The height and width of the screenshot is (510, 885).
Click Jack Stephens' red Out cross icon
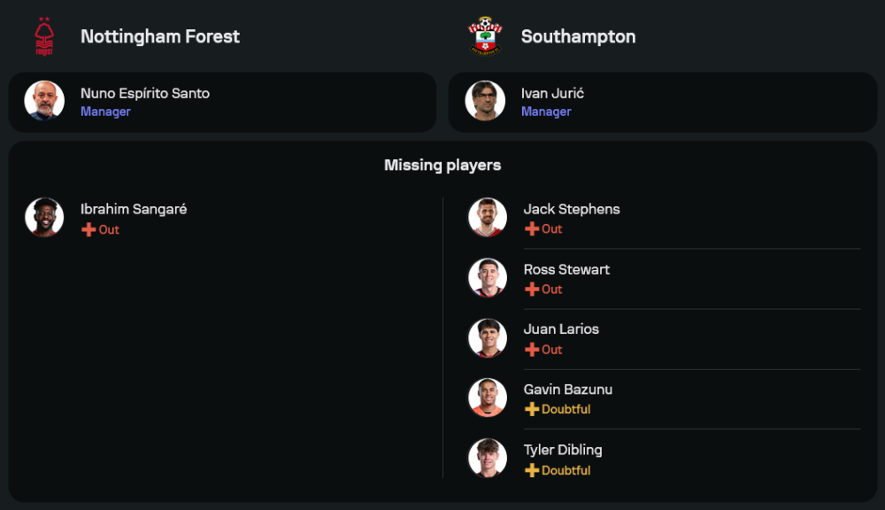tap(532, 229)
